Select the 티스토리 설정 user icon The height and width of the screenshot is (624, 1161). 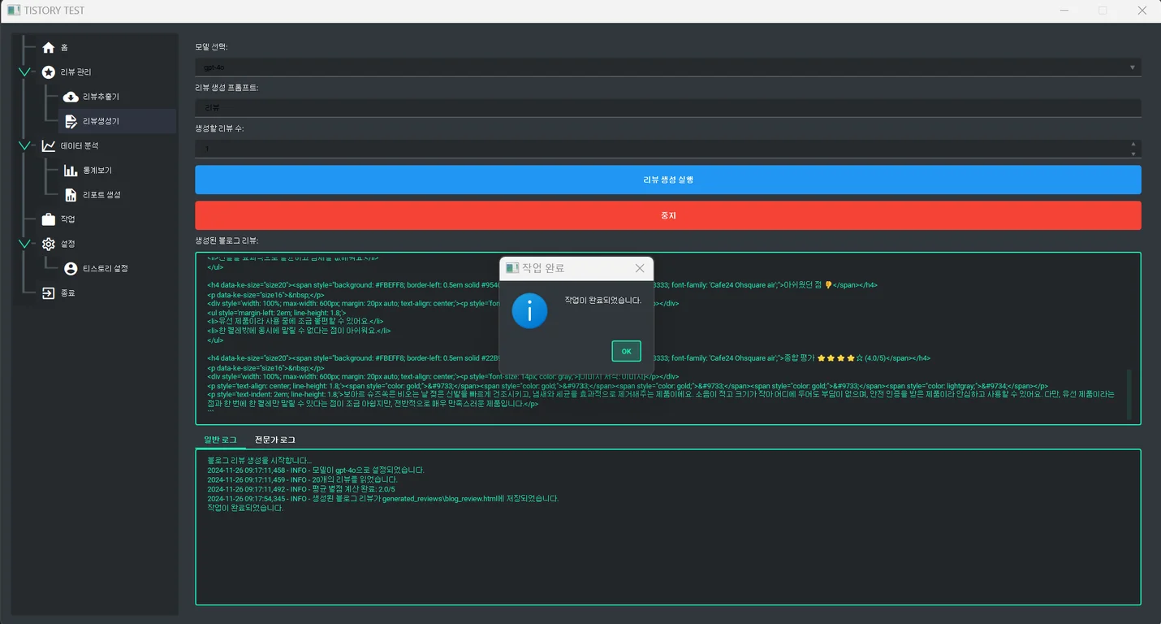(x=71, y=268)
